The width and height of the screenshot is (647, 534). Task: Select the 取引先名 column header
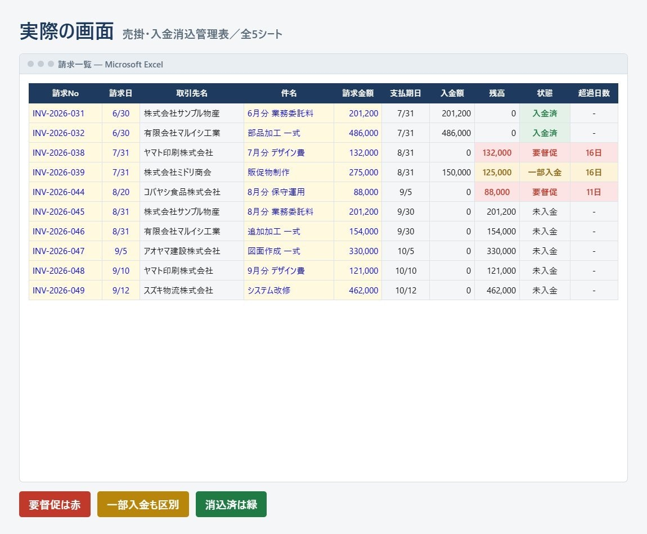[x=192, y=93]
